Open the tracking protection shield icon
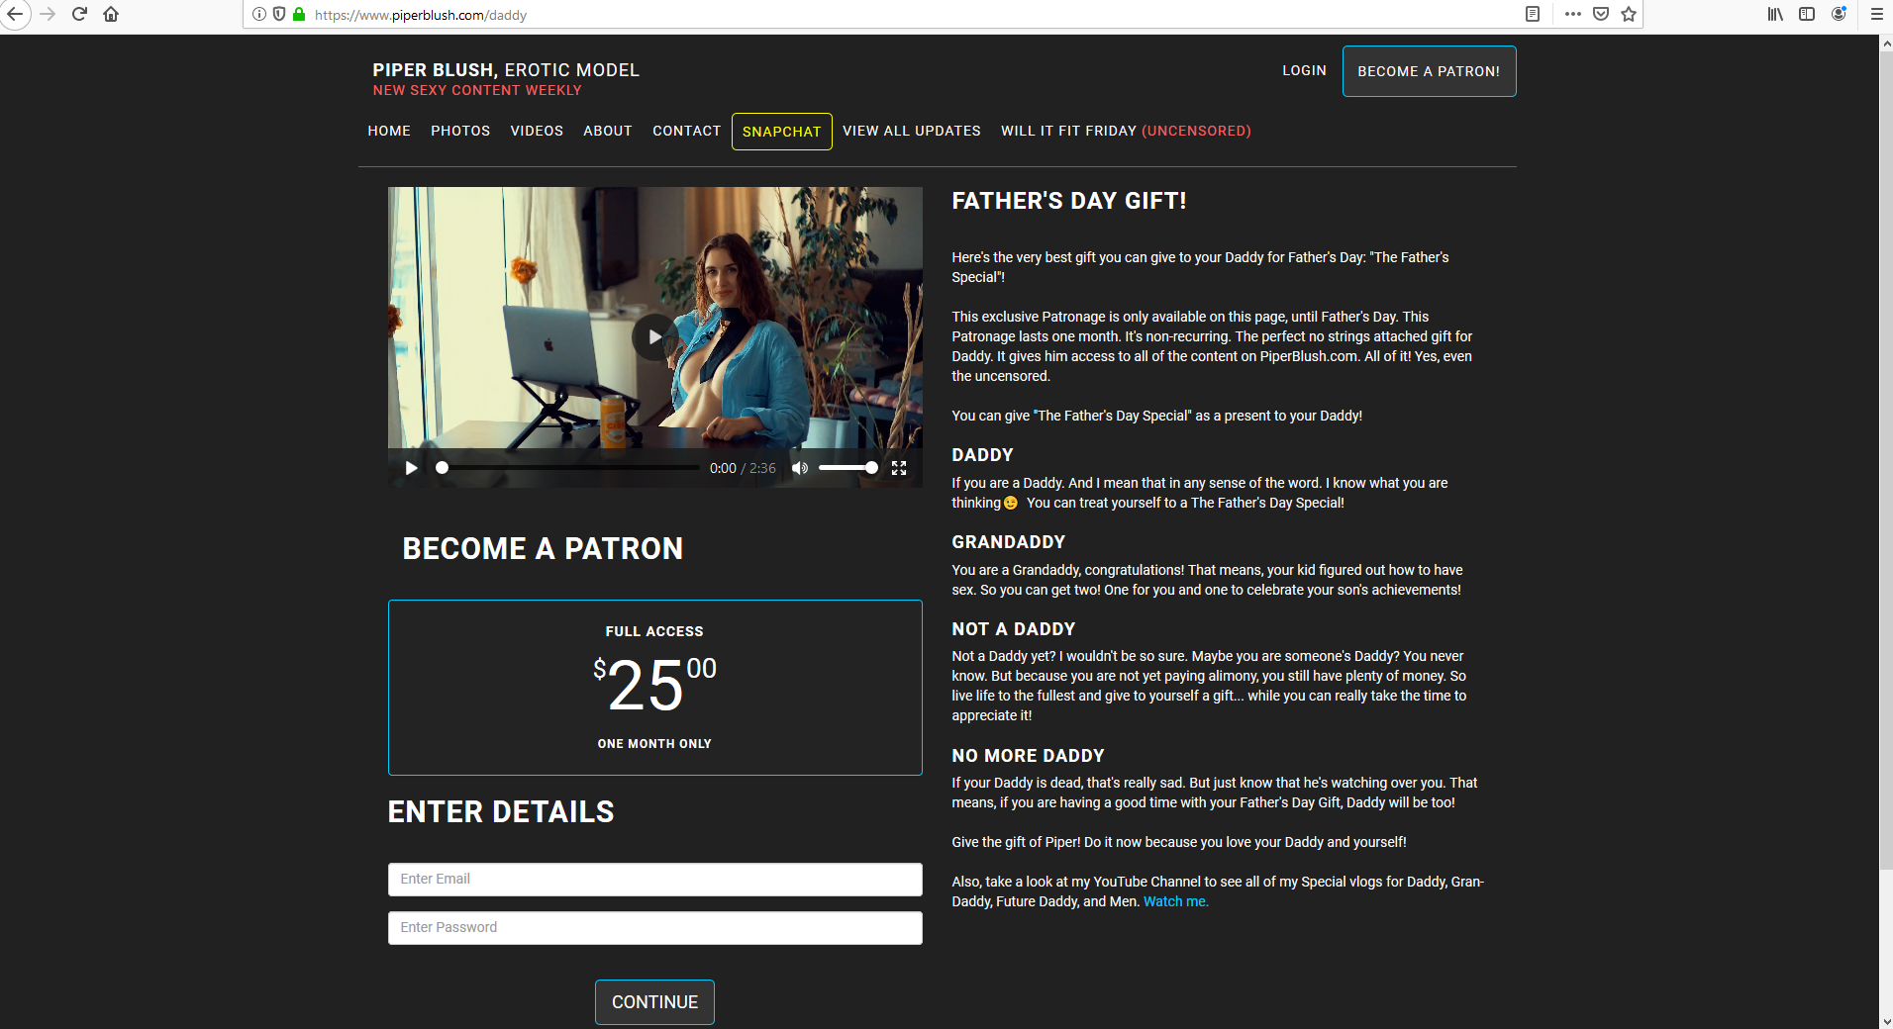Image resolution: width=1893 pixels, height=1029 pixels. tap(279, 14)
